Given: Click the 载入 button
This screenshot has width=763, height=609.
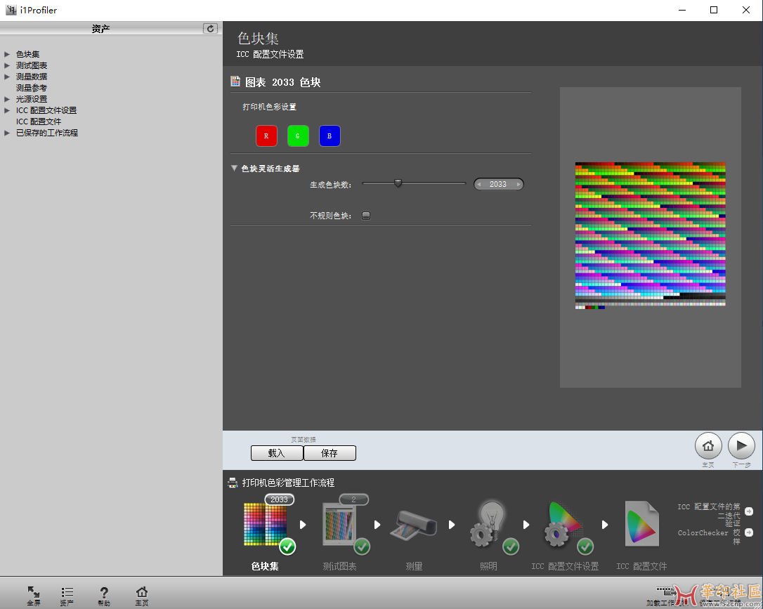Looking at the screenshot, I should click(277, 453).
